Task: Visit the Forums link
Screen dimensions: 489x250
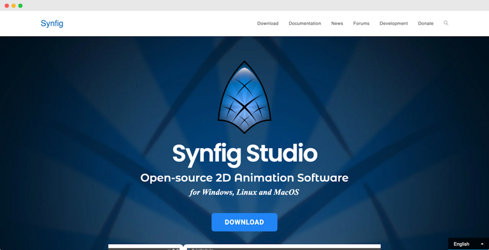Action: coord(361,24)
